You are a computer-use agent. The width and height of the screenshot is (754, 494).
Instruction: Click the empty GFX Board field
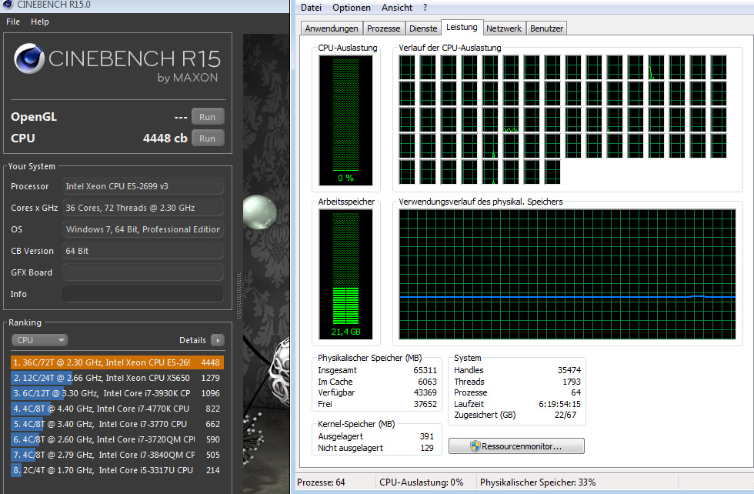click(143, 272)
